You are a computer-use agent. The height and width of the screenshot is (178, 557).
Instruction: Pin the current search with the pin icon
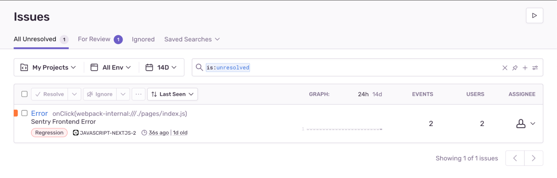pyautogui.click(x=515, y=68)
